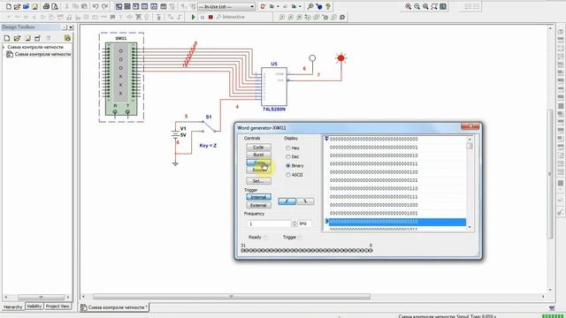This screenshot has width=566, height=318.
Task: Click the Burst button
Action: tap(258, 155)
